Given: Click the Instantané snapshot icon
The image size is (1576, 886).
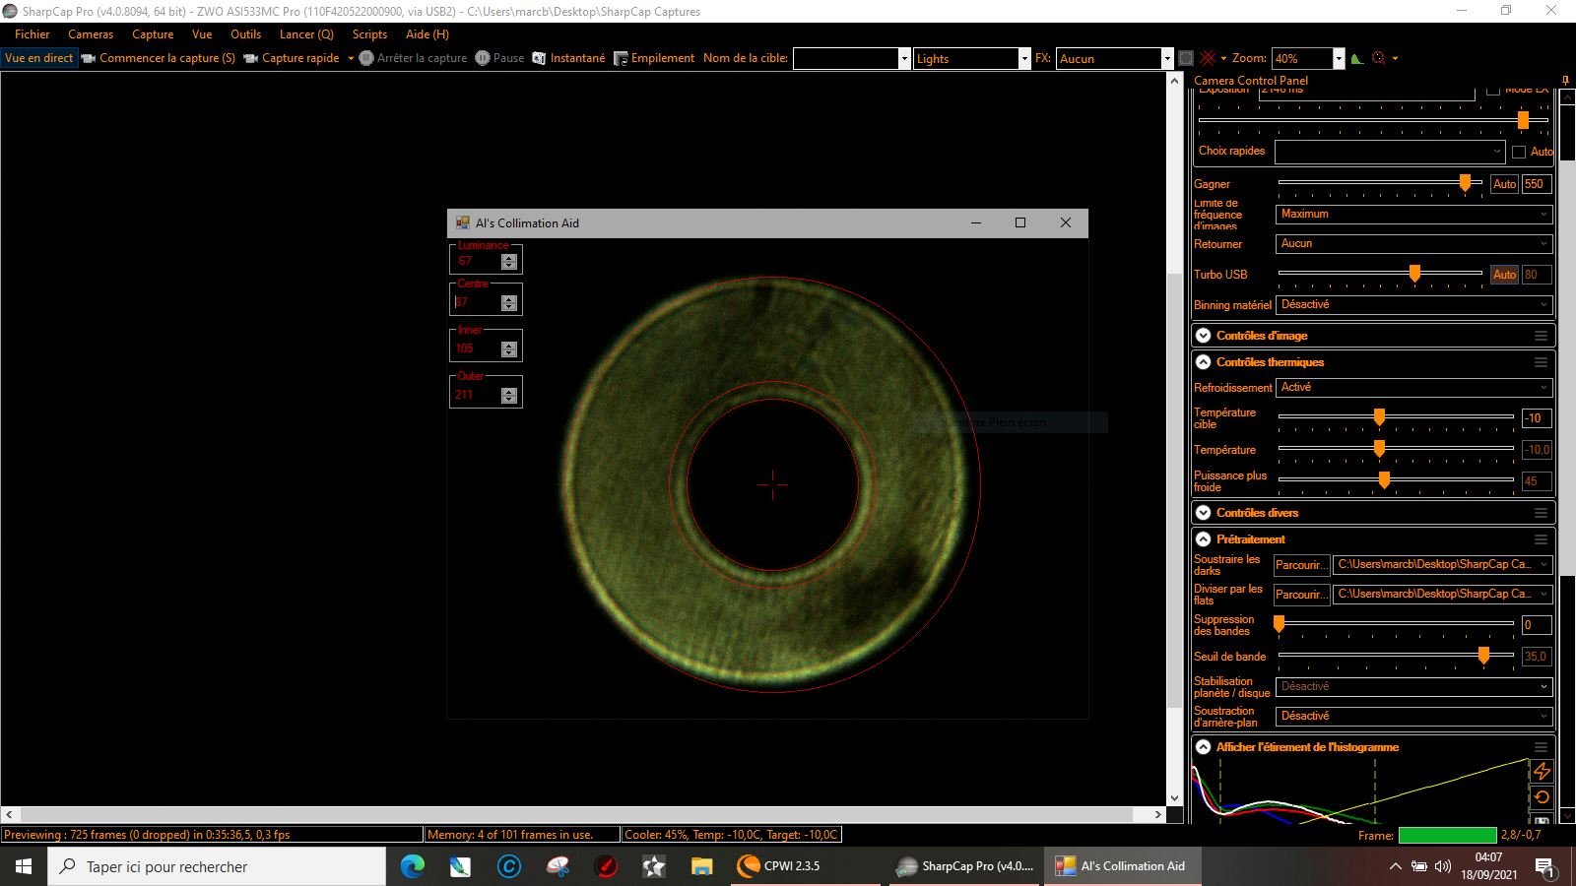Looking at the screenshot, I should tap(539, 58).
